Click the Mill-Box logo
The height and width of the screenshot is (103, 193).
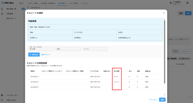point(7,3)
